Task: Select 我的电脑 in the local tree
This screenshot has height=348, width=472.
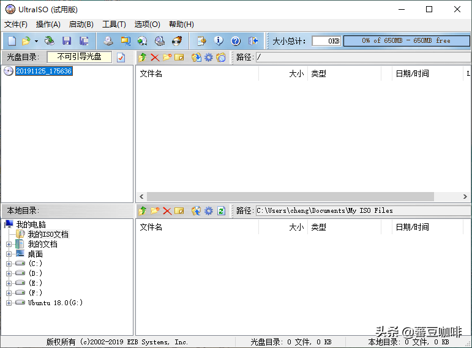Action: click(31, 224)
